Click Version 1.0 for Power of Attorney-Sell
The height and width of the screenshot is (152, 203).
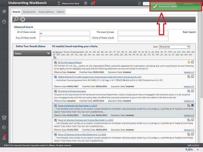click(x=189, y=115)
